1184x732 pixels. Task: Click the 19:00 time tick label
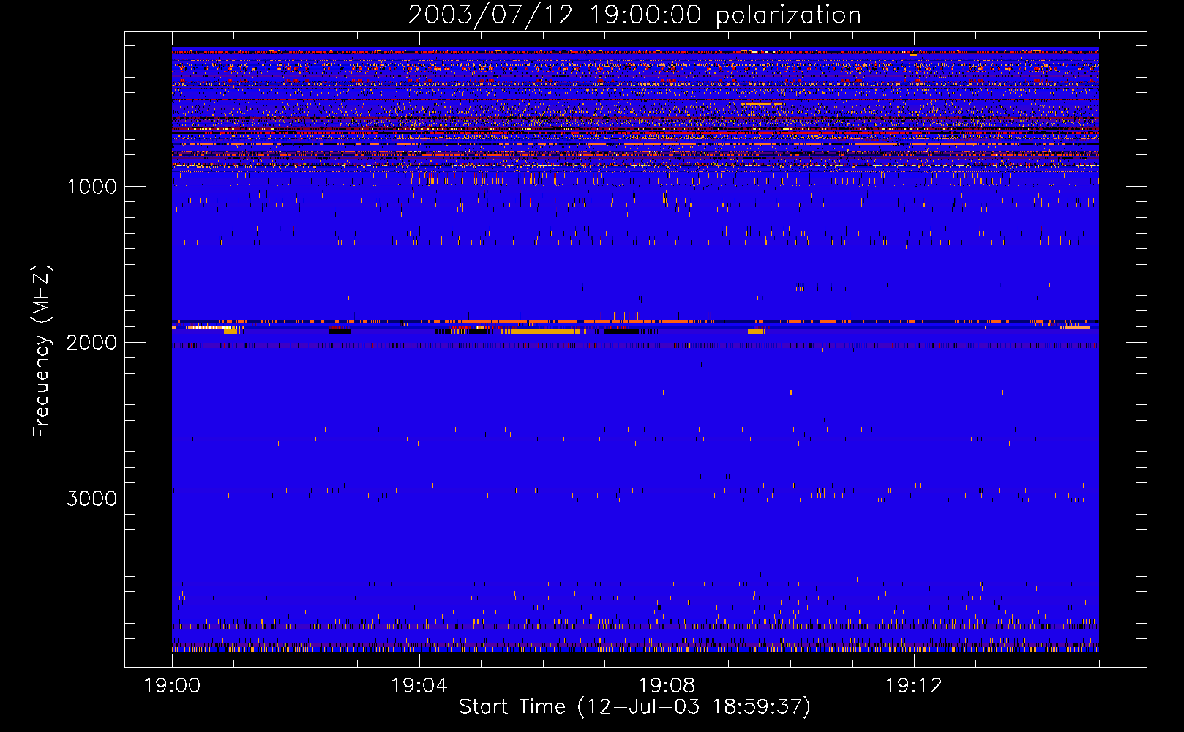pyautogui.click(x=172, y=686)
